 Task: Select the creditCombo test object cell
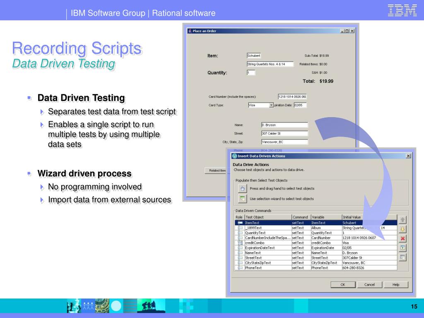click(268, 243)
